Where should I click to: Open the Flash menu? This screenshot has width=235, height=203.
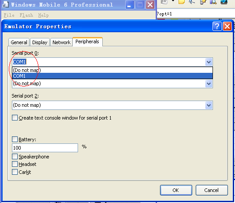click(26, 15)
